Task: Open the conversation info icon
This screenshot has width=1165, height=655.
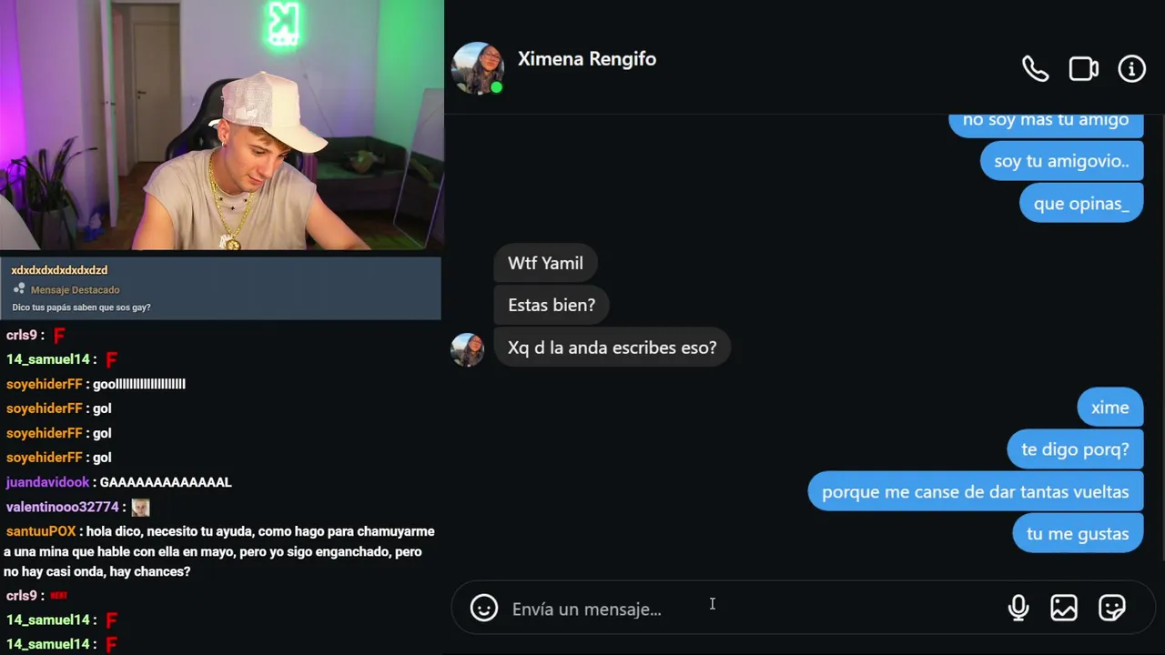Action: pos(1131,68)
